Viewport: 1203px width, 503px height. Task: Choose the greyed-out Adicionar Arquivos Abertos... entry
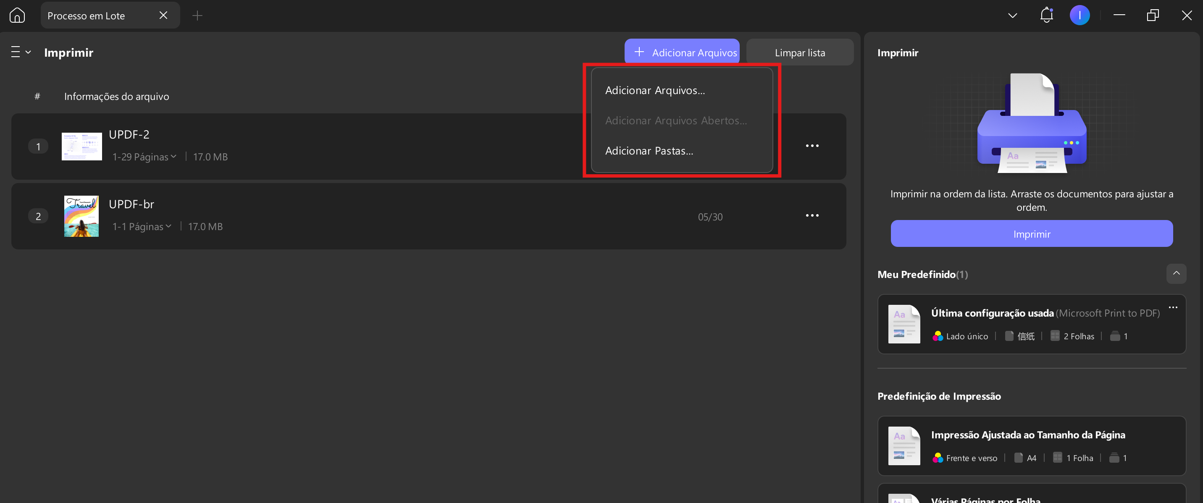[x=682, y=121]
